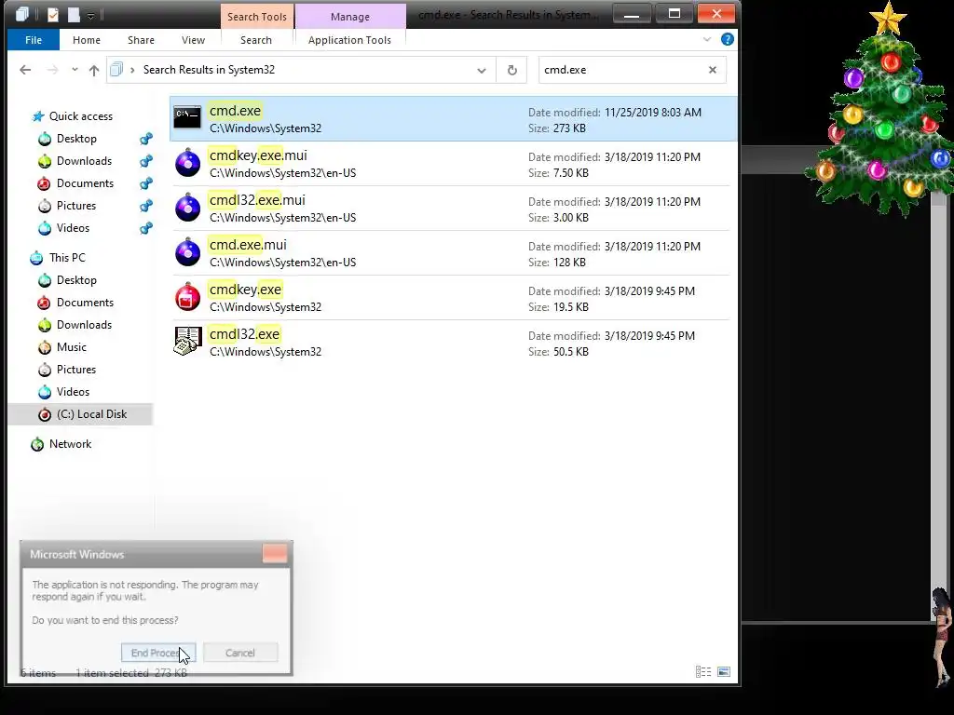Select the Search ribbon tab
954x715 pixels.
pyautogui.click(x=255, y=40)
